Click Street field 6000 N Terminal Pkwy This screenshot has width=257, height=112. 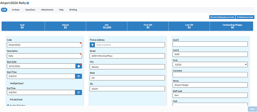tap(127, 56)
